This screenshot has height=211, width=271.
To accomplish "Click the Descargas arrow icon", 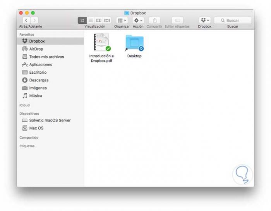I will [x=25, y=80].
